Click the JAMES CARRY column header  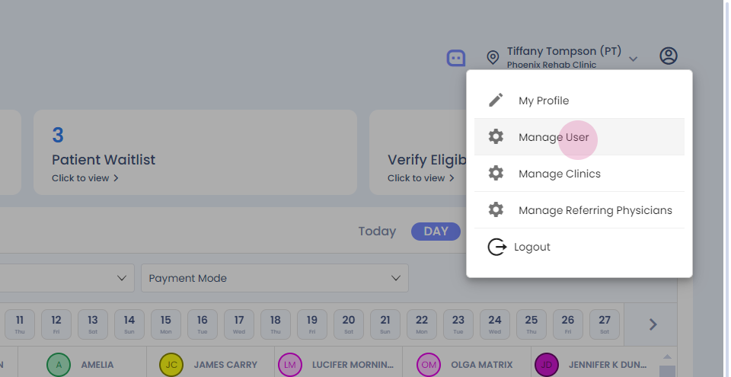pos(225,365)
